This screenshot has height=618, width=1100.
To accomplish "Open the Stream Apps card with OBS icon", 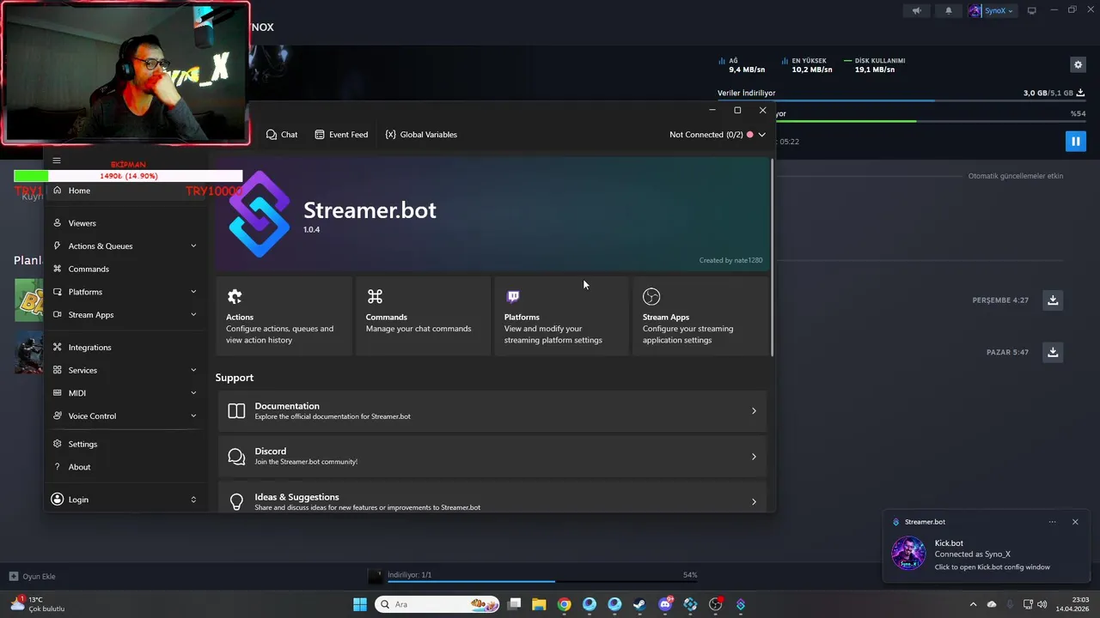I will (700, 316).
